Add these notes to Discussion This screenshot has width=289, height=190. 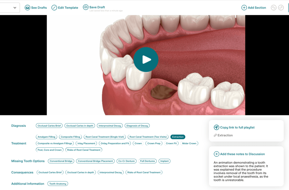pyautogui.click(x=242, y=154)
